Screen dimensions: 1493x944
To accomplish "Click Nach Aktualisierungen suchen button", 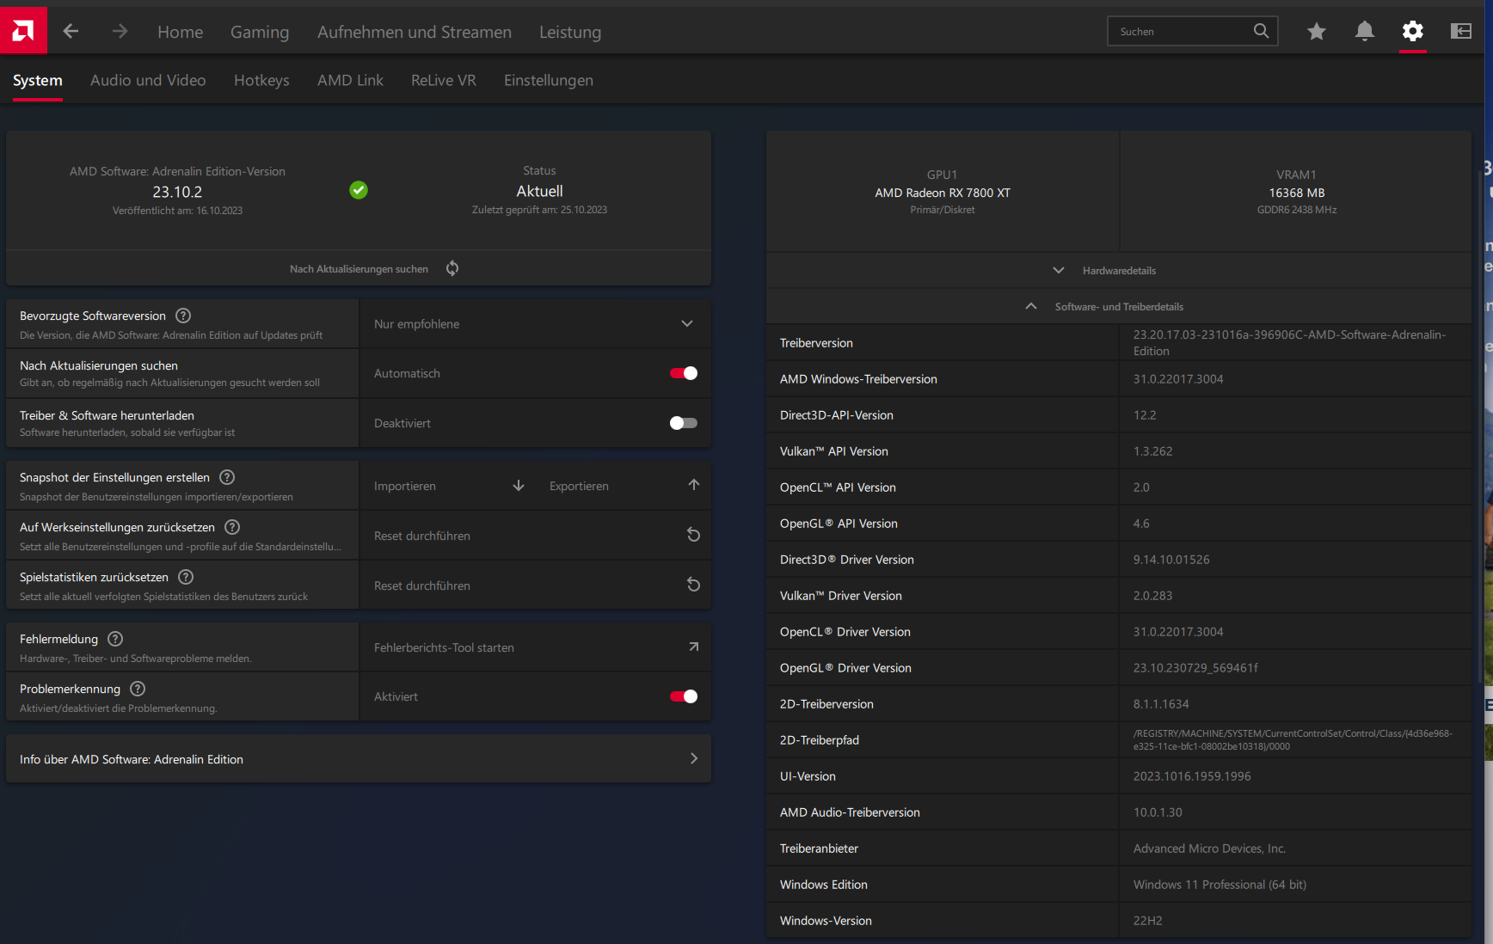I will pyautogui.click(x=359, y=268).
